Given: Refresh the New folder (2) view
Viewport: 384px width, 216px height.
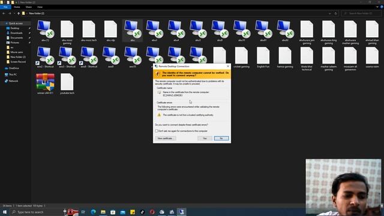Looking at the screenshot, I should click(336, 13).
